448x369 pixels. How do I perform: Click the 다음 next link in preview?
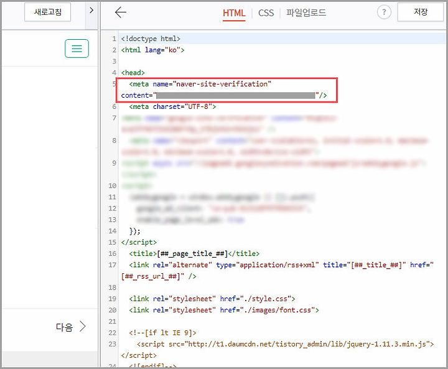tap(71, 327)
